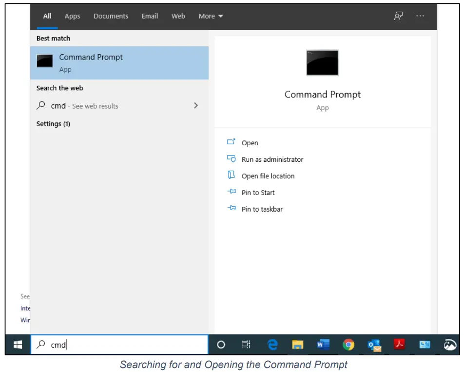Viewport: 464px width, 372px height.
Task: Open File Explorer from the taskbar
Action: click(297, 345)
